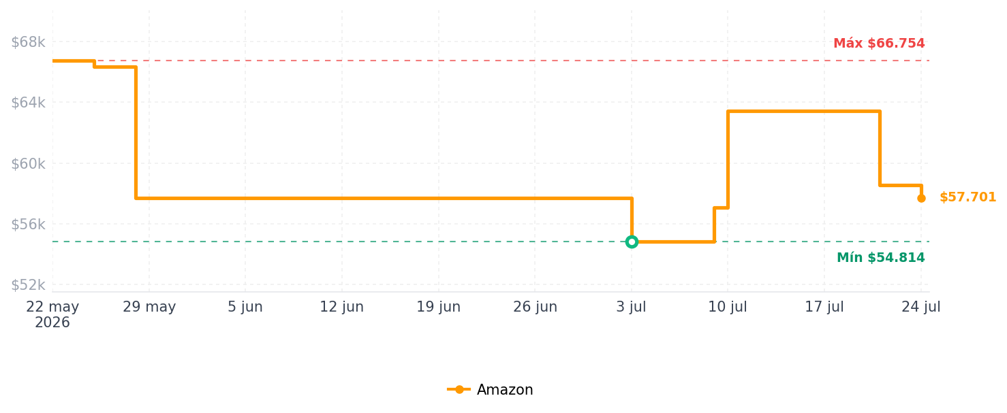Select the 26 jun date tick
The image size is (1007, 413).
pyautogui.click(x=535, y=307)
